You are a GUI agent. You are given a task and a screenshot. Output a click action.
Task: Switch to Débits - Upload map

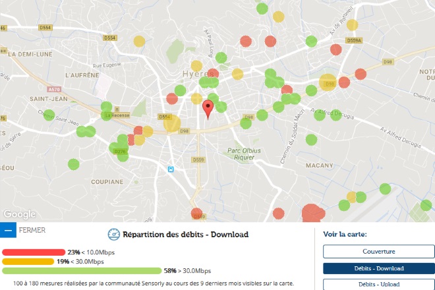pos(378,284)
